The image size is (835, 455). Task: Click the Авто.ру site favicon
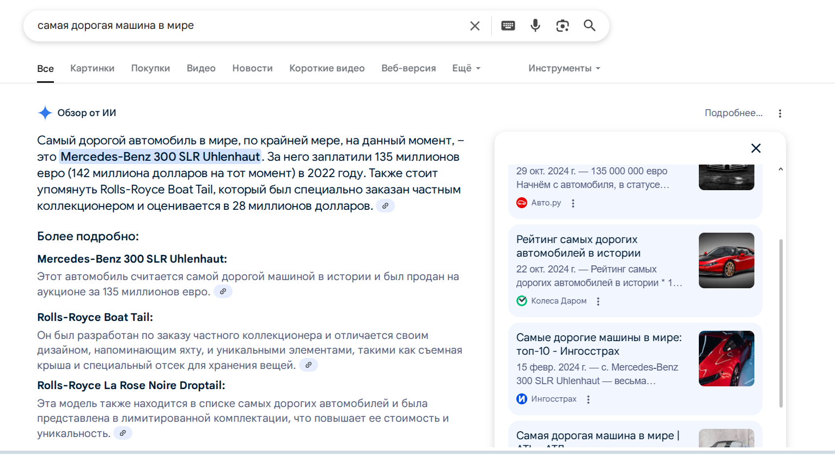[x=522, y=203]
